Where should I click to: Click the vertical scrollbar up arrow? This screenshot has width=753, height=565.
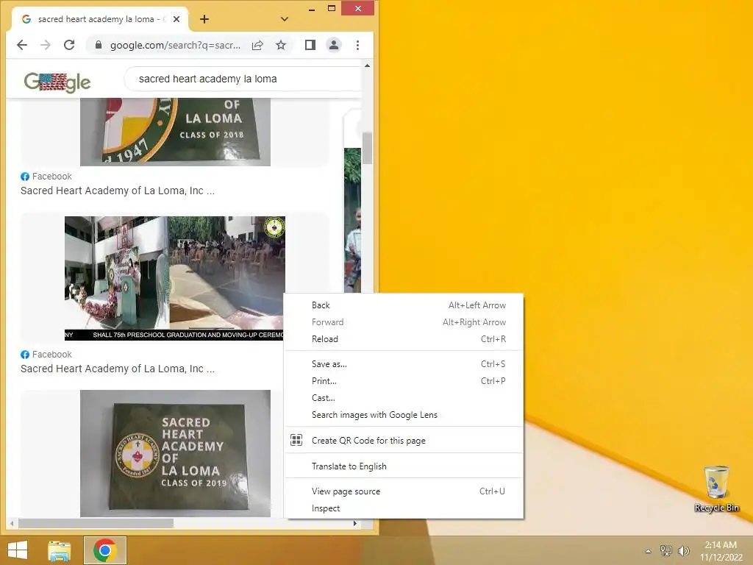[x=368, y=65]
